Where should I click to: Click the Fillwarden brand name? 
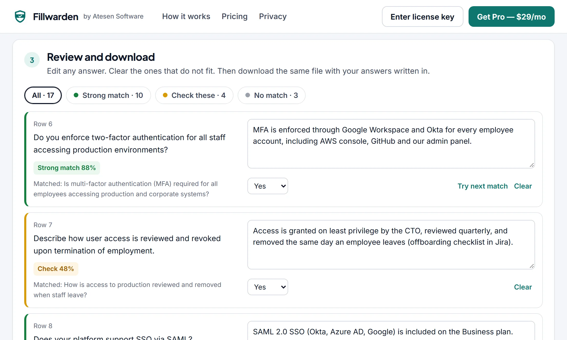[56, 17]
